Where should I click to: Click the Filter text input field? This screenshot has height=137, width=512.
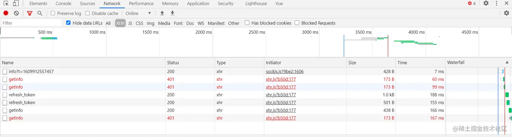[x=31, y=23]
